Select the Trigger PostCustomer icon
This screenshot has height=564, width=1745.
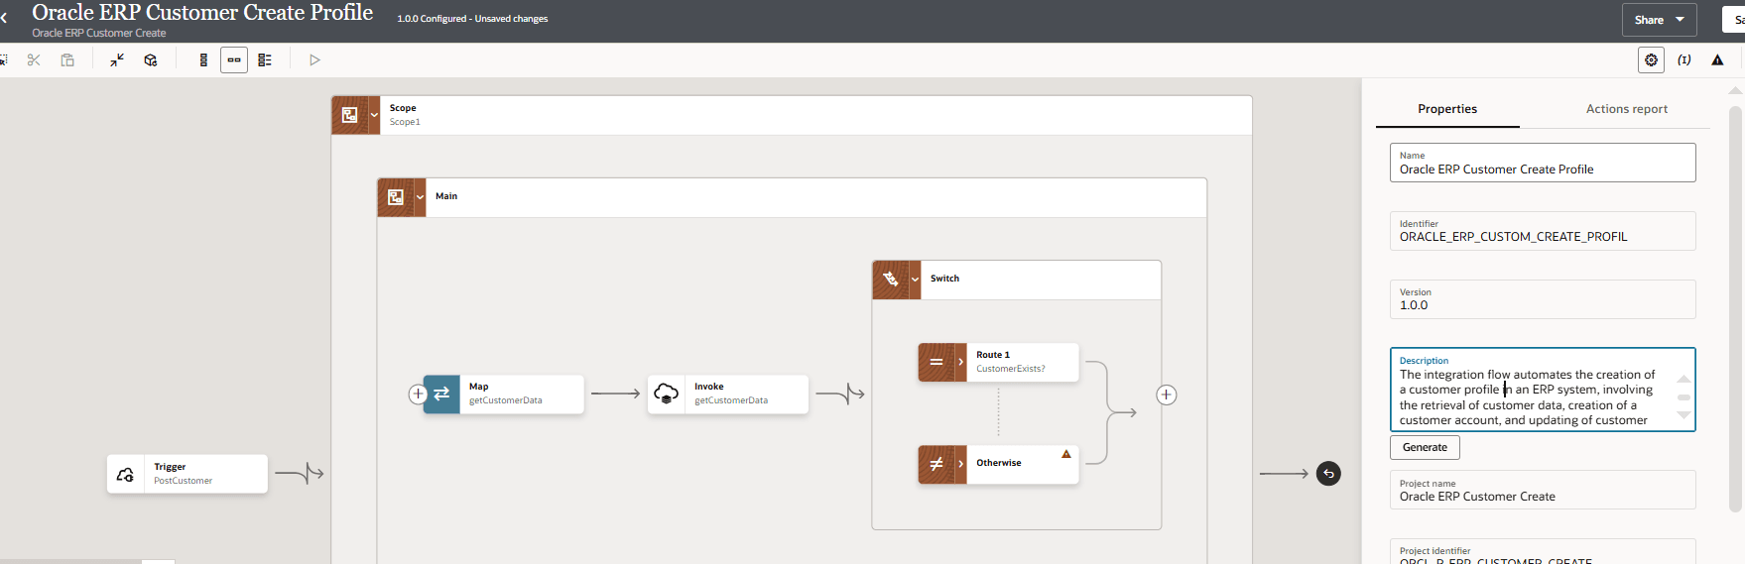(x=126, y=474)
